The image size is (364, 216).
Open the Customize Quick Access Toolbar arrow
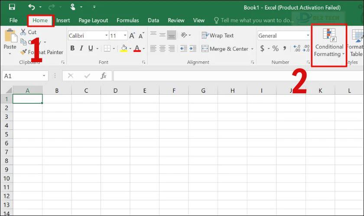(94, 7)
